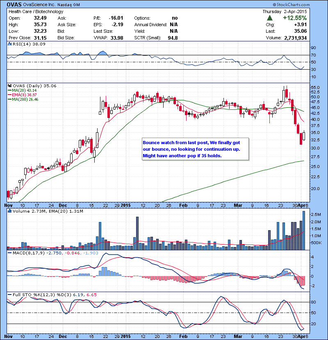328x340 pixels.
Task: Click the green up-triangle price change icon
Action: click(270, 18)
